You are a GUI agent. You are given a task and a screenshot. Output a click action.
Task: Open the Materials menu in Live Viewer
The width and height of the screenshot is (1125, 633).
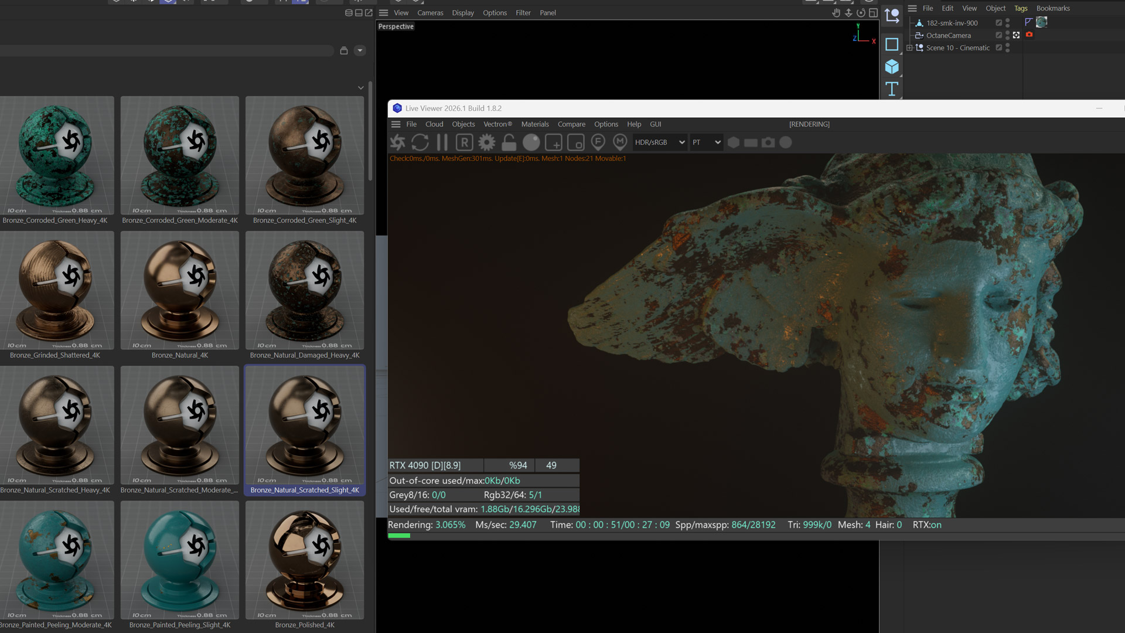(x=535, y=124)
